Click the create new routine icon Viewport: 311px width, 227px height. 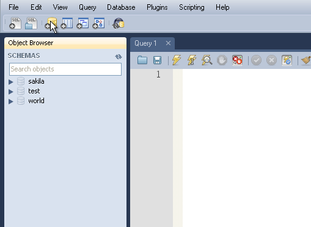tap(98, 23)
